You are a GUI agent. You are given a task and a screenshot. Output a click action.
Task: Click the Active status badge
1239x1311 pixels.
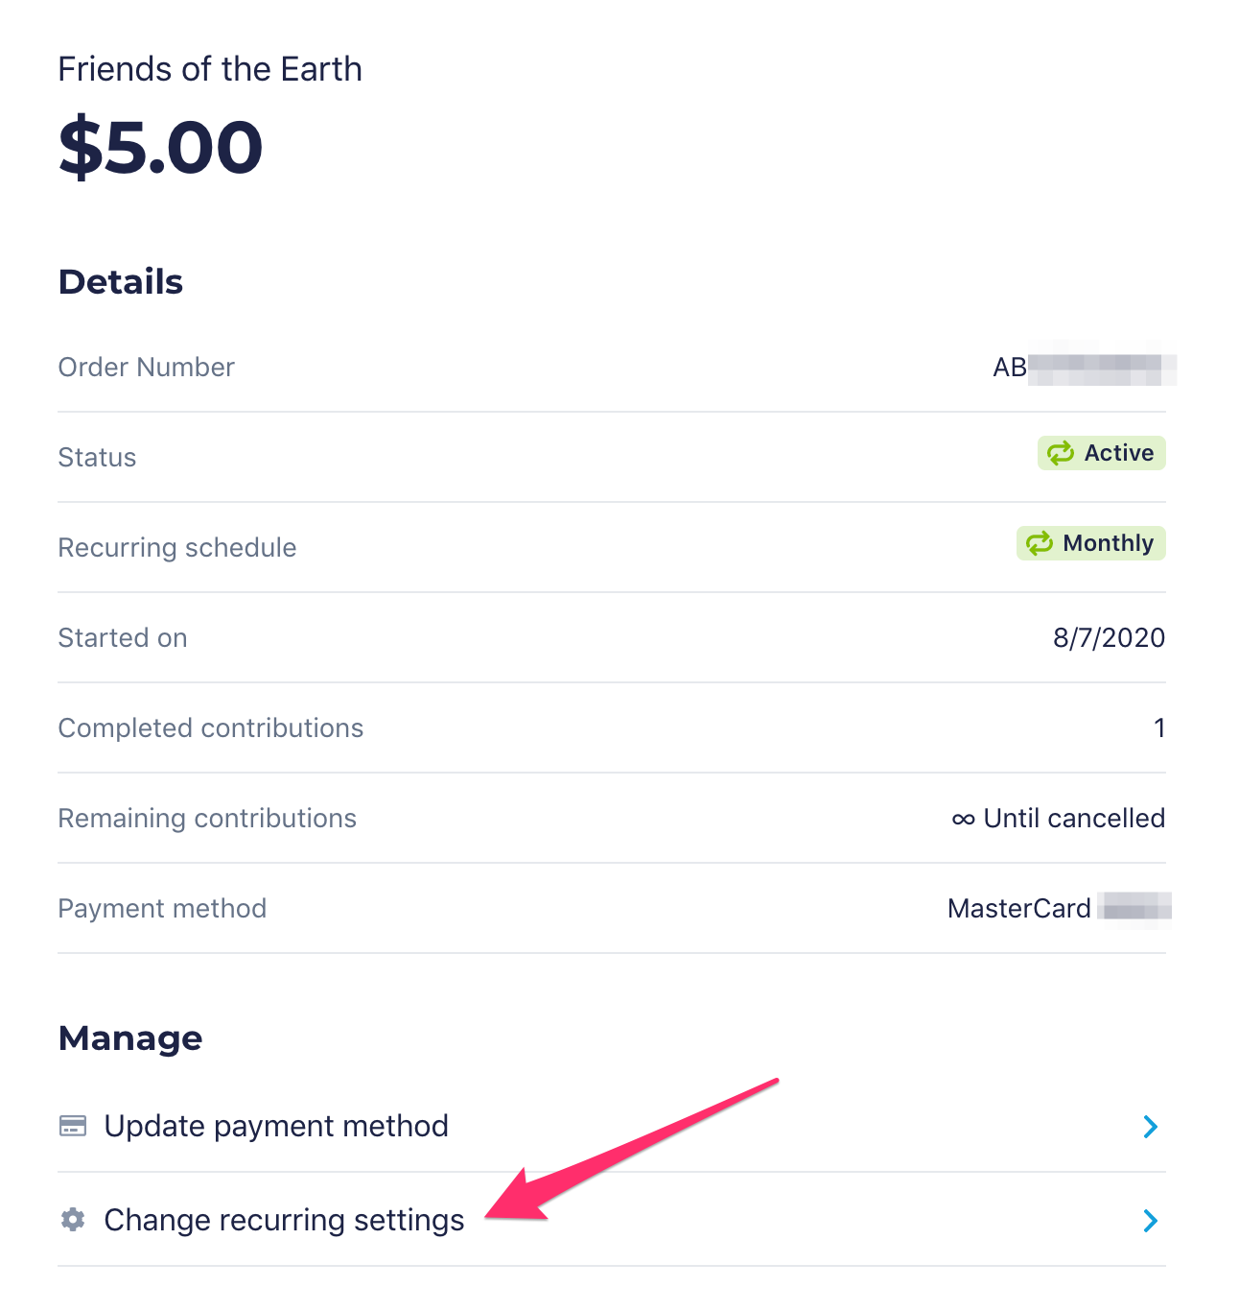[1102, 453]
